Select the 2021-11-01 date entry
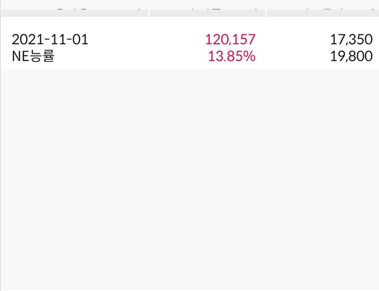Image resolution: width=379 pixels, height=291 pixels. point(50,39)
